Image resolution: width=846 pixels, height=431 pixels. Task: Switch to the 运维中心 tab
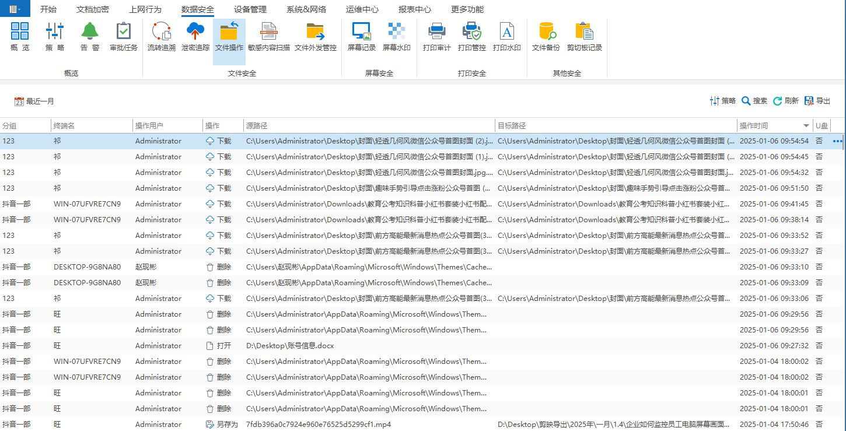pos(362,9)
